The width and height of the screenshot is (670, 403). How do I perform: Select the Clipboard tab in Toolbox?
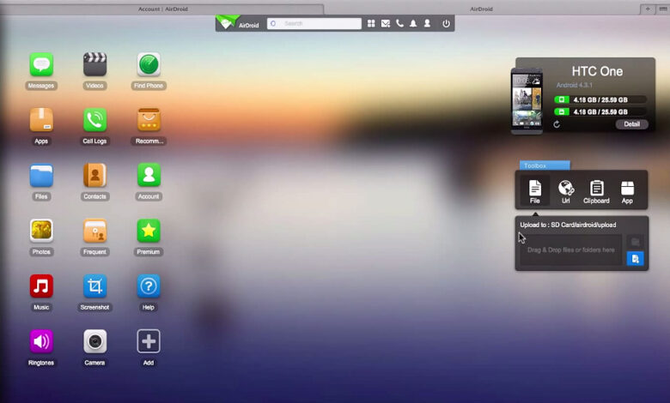point(596,191)
